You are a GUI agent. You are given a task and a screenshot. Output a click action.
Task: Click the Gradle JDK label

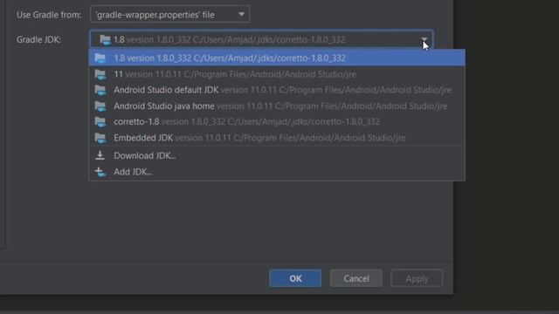click(x=38, y=39)
